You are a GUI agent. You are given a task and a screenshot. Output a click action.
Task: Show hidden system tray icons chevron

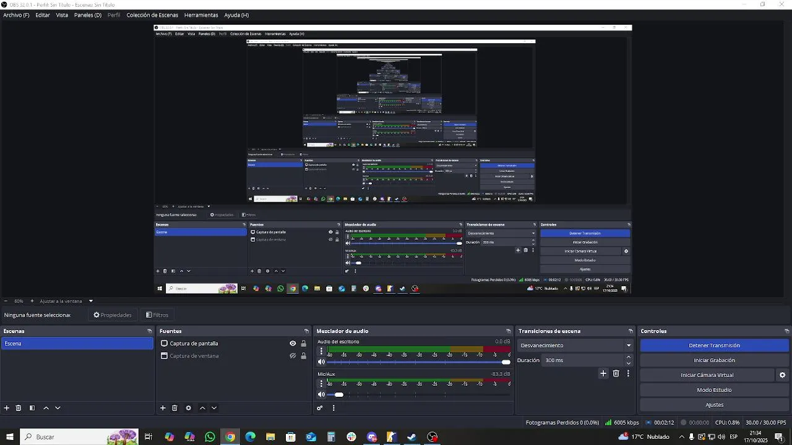(682, 437)
